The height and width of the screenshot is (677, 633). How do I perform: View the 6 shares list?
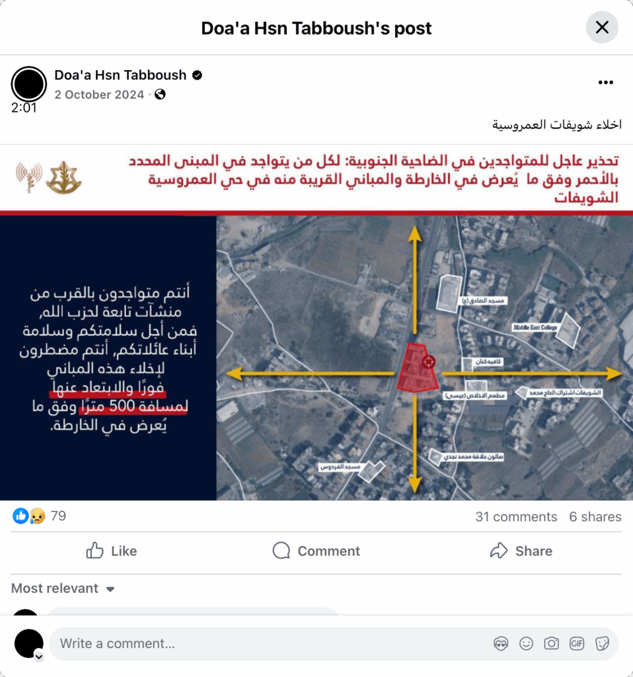[x=595, y=517]
